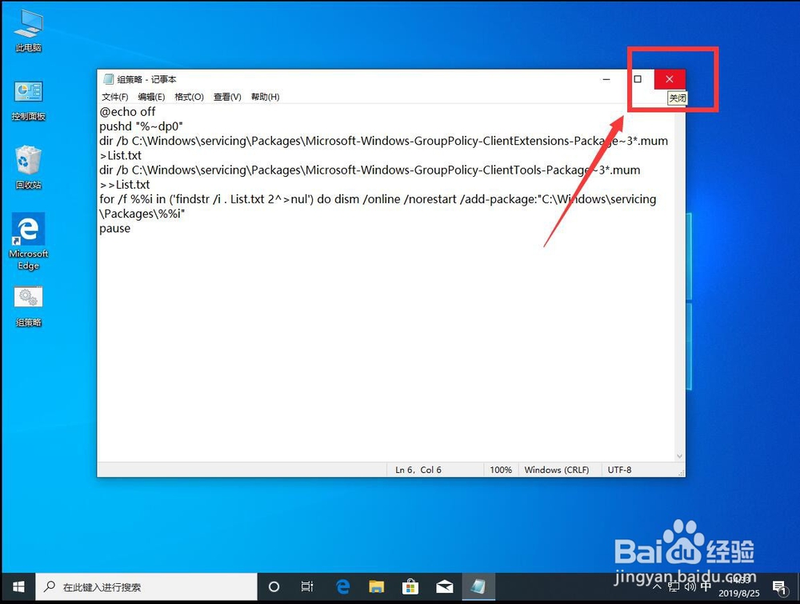Click the 'Ln 6, Col 6' status entry
The width and height of the screenshot is (800, 604).
pyautogui.click(x=418, y=470)
